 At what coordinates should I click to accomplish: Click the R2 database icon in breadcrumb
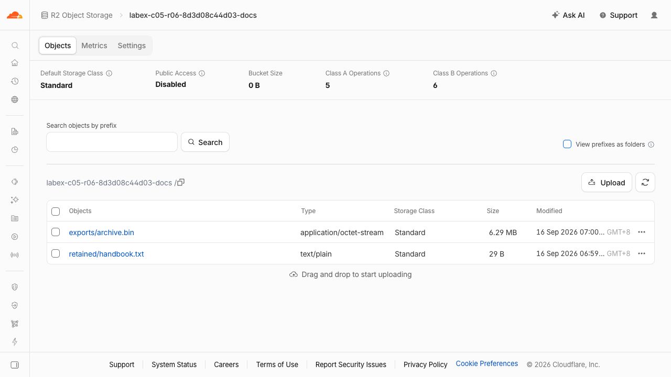(45, 15)
